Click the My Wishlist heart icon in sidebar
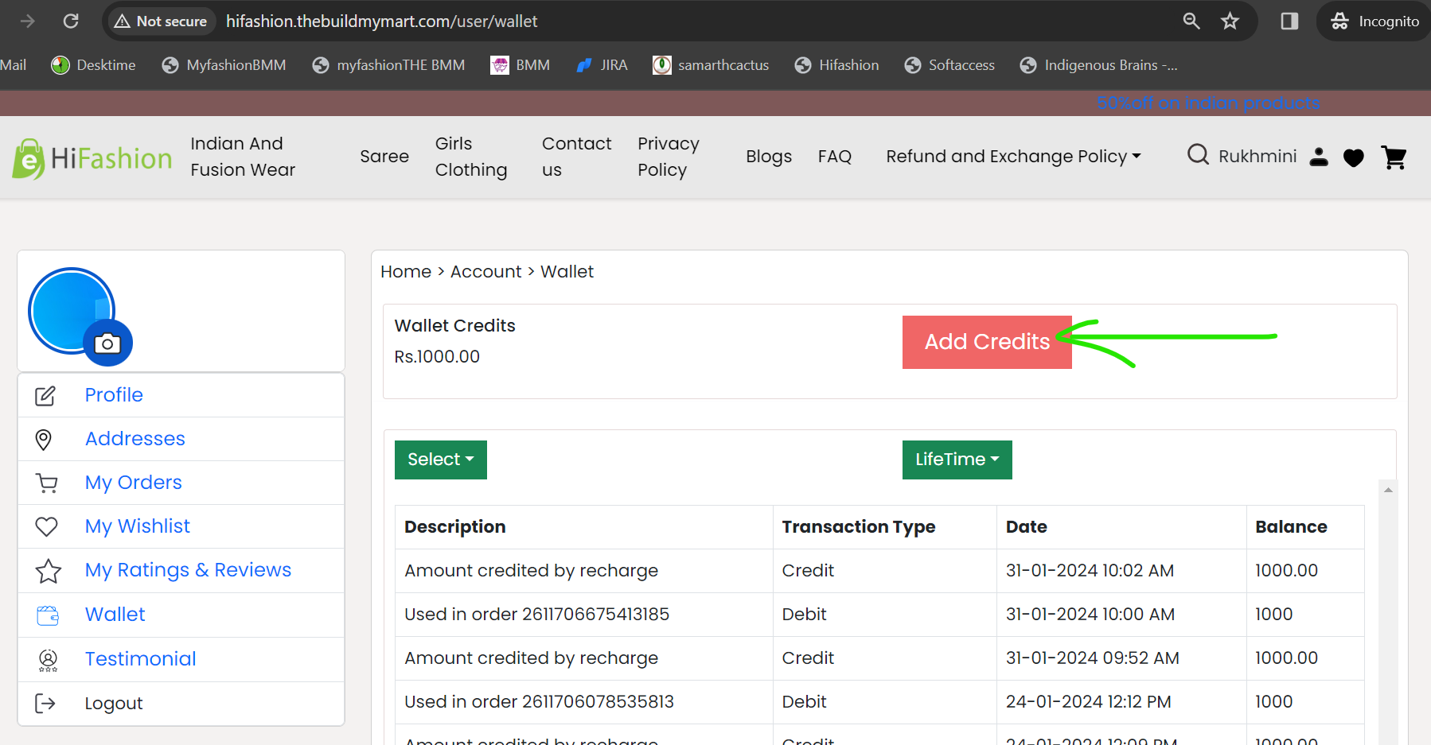The height and width of the screenshot is (745, 1431). (47, 526)
